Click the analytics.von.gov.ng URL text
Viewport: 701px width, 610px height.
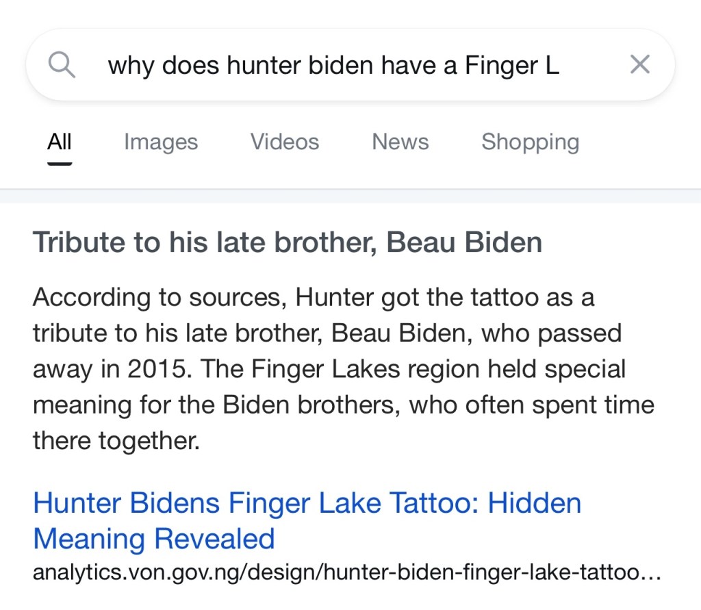tap(346, 572)
